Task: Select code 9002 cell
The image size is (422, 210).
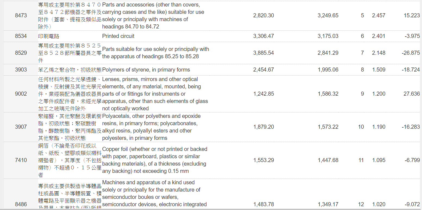Action: [21, 94]
